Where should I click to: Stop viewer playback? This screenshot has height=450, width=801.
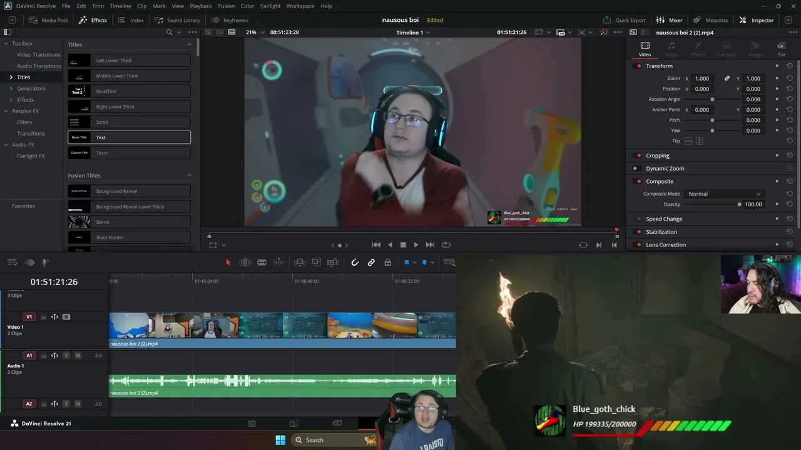pyautogui.click(x=403, y=245)
